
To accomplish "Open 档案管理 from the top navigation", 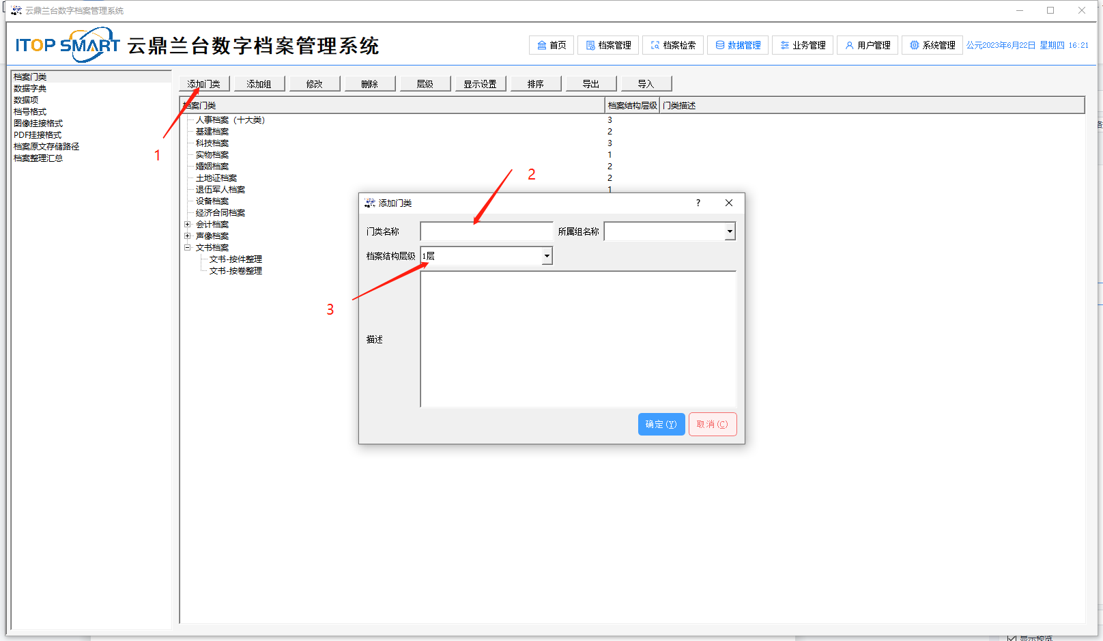I will pyautogui.click(x=609, y=45).
